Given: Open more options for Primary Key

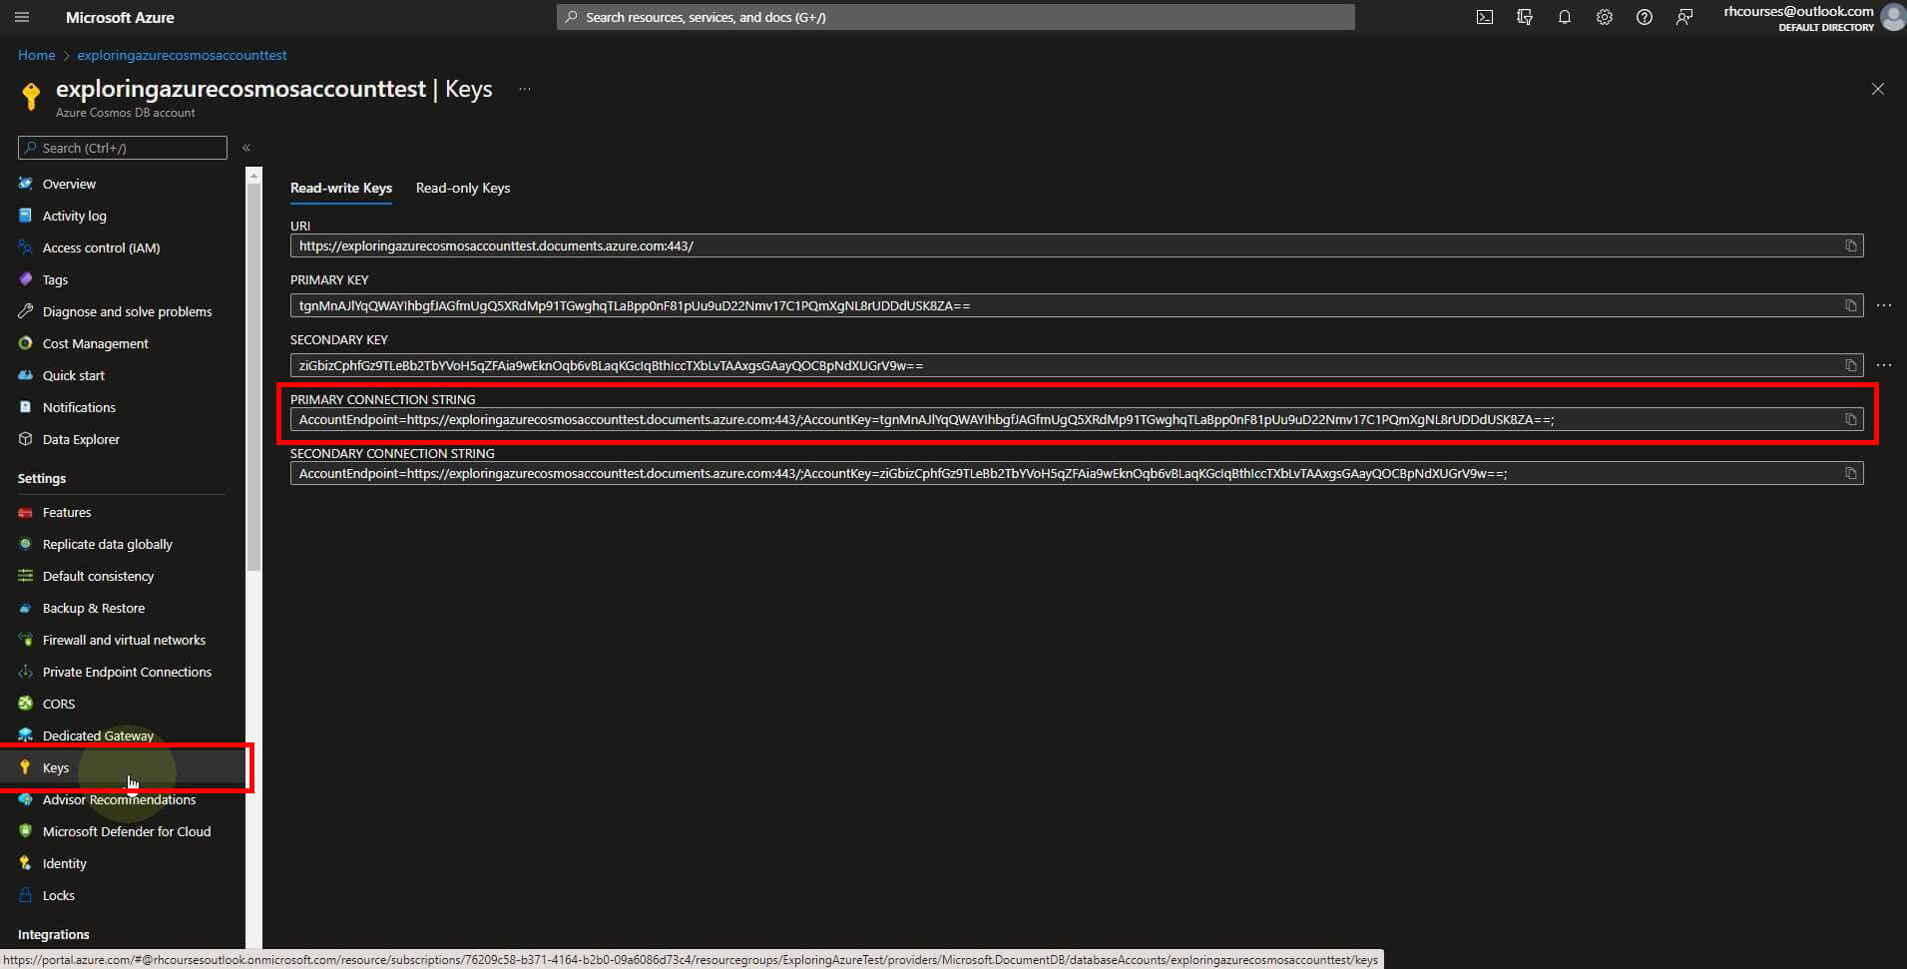Looking at the screenshot, I should 1884,305.
